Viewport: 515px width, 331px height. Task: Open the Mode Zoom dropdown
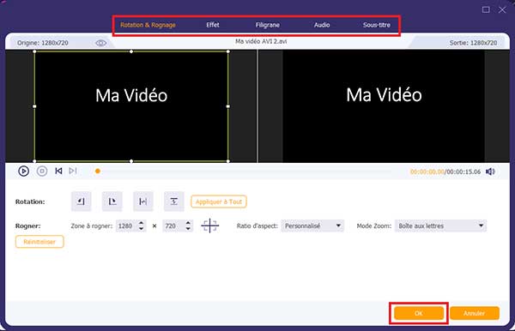tap(440, 226)
